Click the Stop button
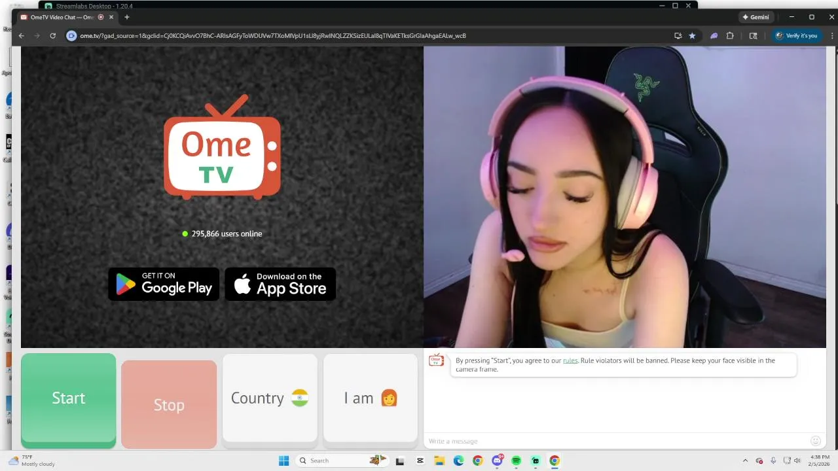The height and width of the screenshot is (471, 838). click(x=169, y=404)
